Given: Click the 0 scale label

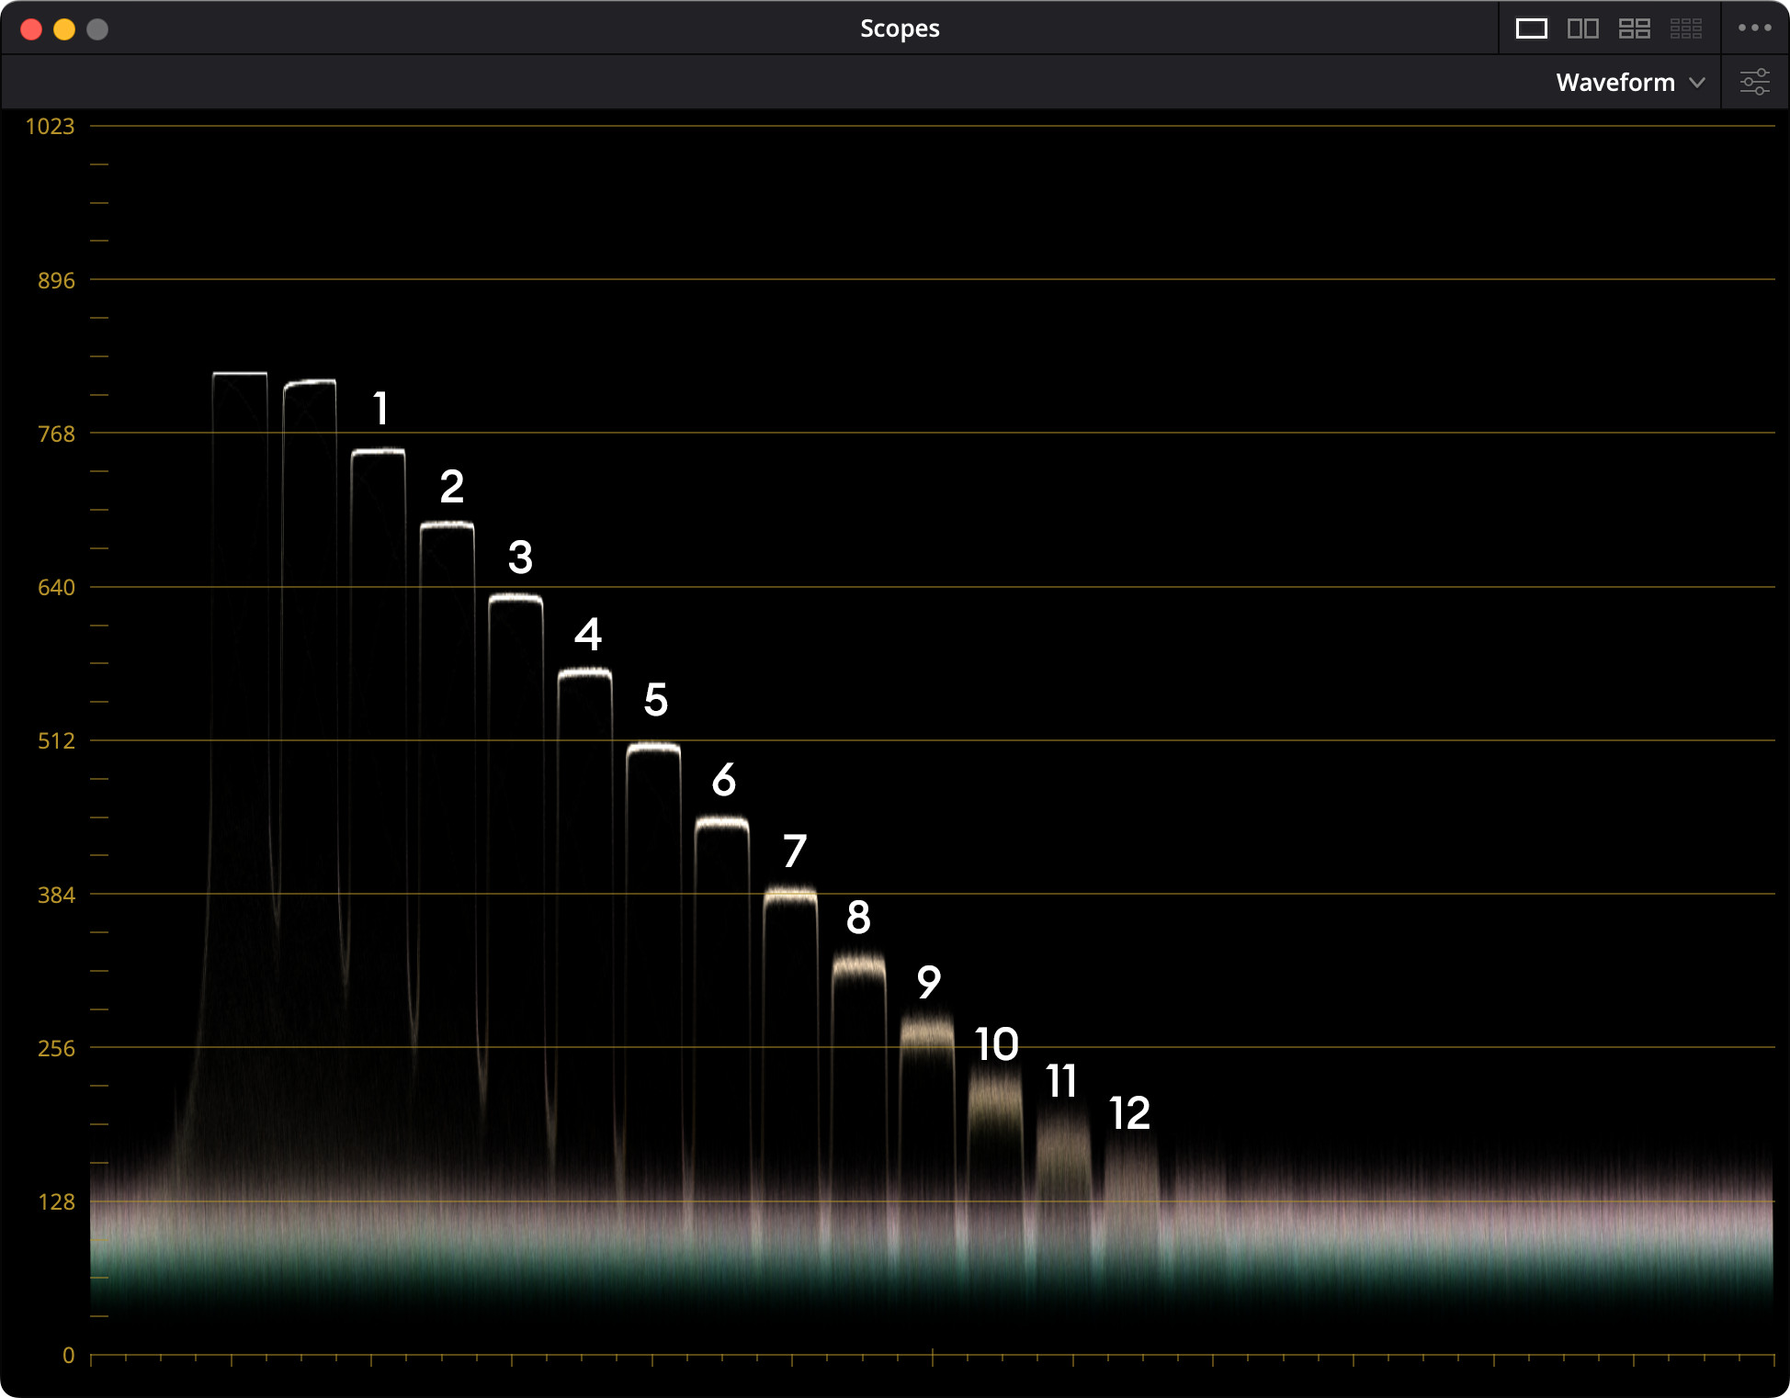Looking at the screenshot, I should [x=68, y=1356].
